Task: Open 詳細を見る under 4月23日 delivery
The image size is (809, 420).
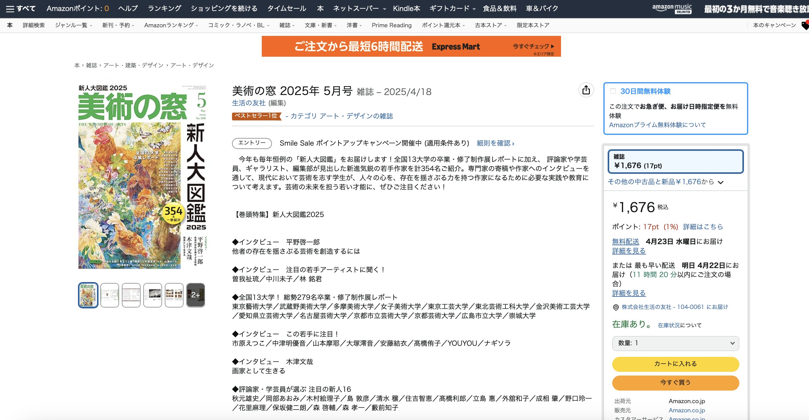Action: pos(629,251)
